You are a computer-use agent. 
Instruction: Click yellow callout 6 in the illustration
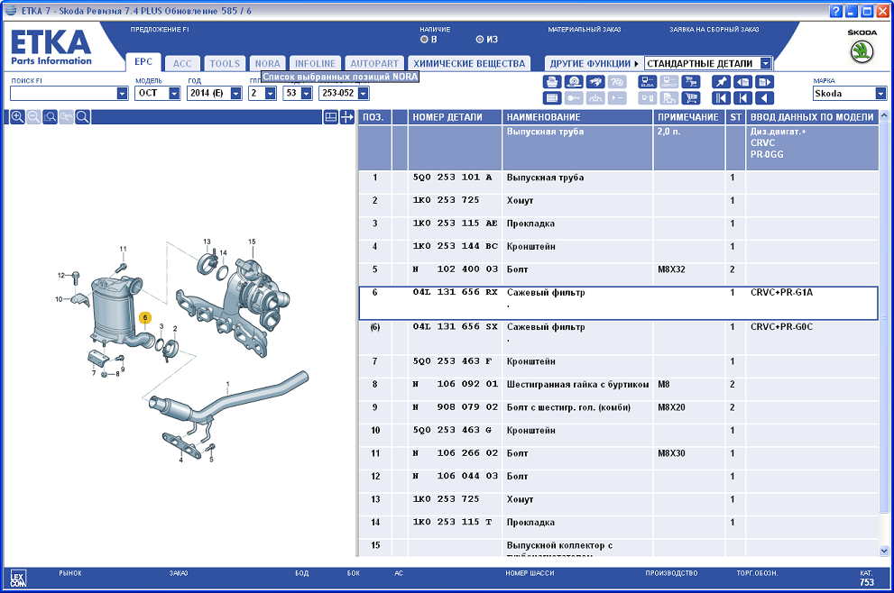pos(145,317)
